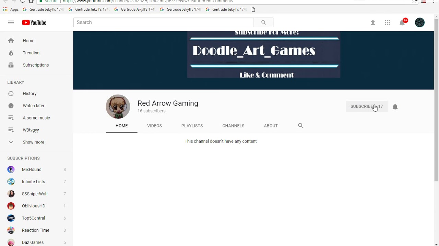Switch to the PLAYLISTS tab

192,126
